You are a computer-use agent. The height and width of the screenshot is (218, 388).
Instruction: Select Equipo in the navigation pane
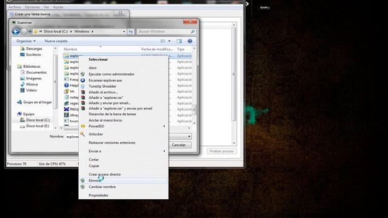click(28, 114)
